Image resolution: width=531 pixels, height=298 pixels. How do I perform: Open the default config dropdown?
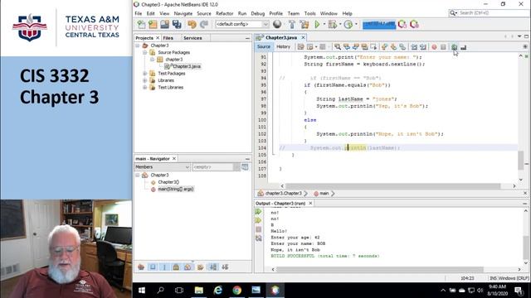coord(241,24)
